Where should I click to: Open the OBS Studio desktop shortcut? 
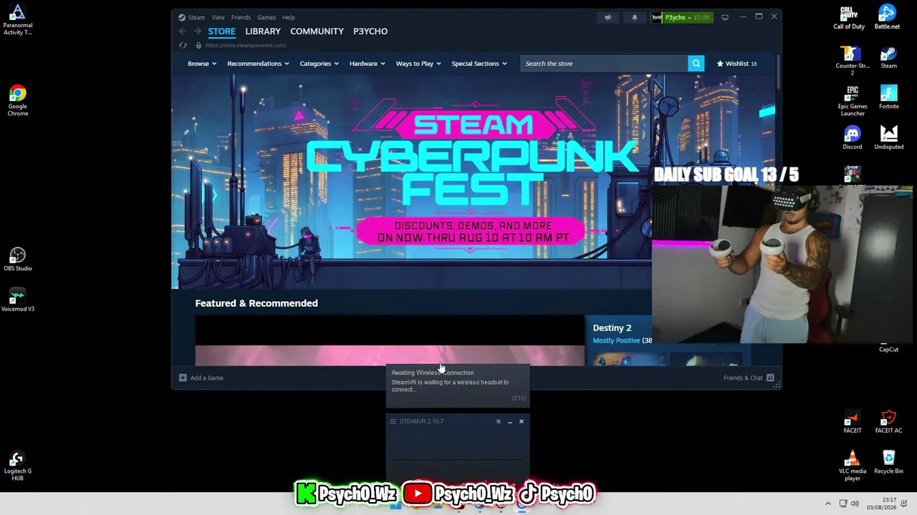[x=18, y=259]
